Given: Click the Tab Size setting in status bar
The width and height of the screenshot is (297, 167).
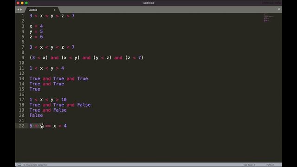Looking at the screenshot, I should click(x=249, y=165).
